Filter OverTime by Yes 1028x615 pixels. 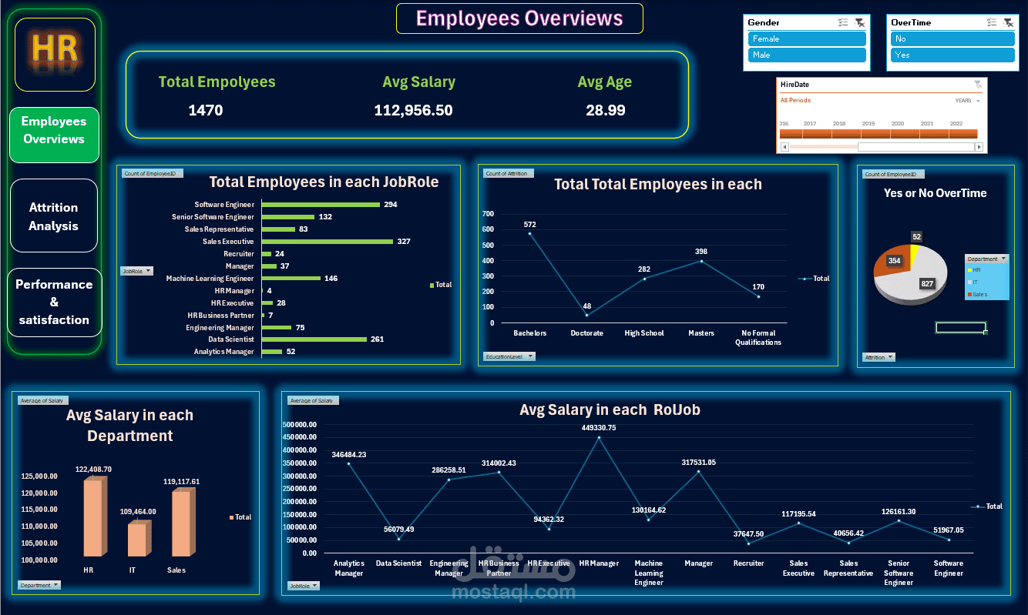[952, 55]
